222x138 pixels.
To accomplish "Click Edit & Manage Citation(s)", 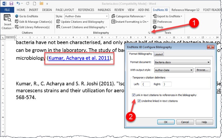I will (33, 22).
